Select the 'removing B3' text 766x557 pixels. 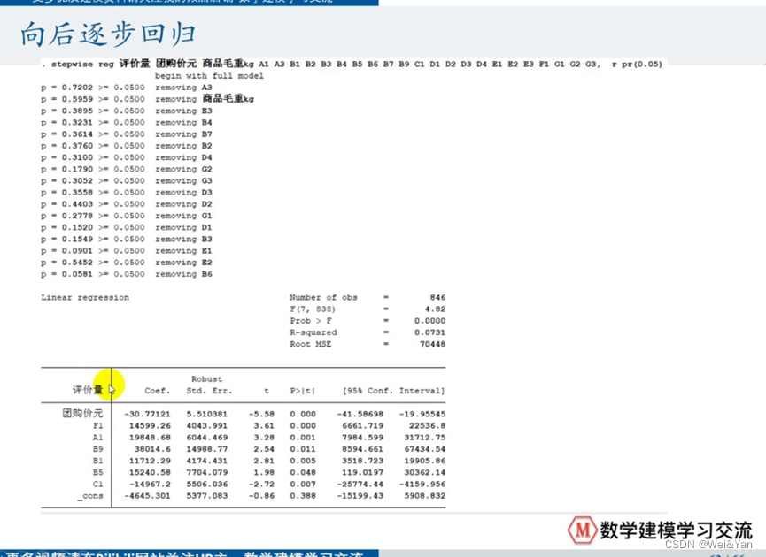pyautogui.click(x=183, y=240)
